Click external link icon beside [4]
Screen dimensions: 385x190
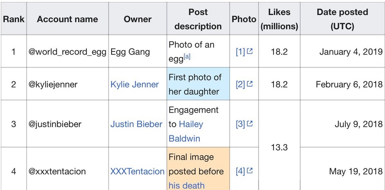click(250, 171)
